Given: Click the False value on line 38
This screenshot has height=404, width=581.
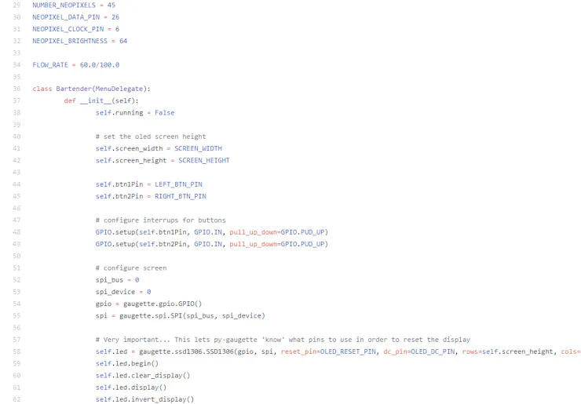Looking at the screenshot, I should coord(165,113).
